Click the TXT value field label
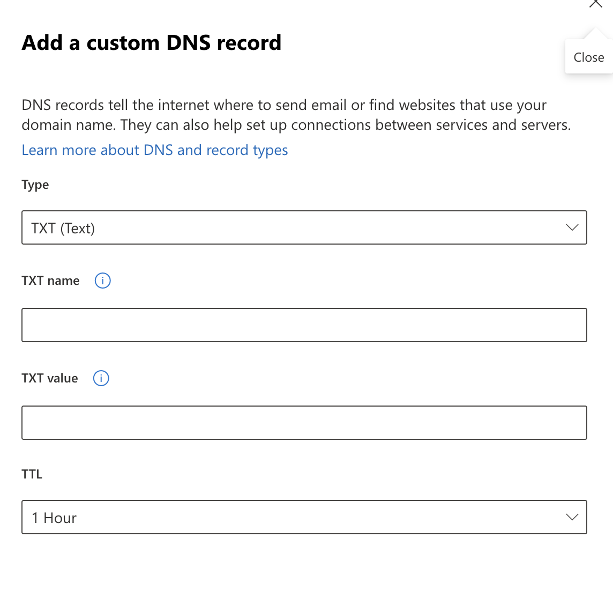 point(50,378)
